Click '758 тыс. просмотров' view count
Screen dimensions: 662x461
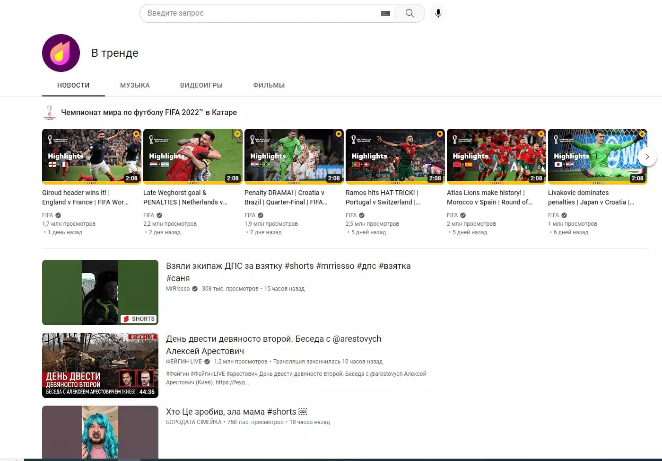tap(255, 422)
